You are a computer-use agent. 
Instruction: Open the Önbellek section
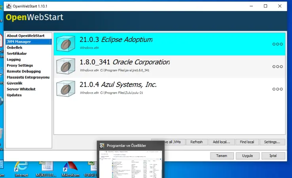(x=28, y=48)
